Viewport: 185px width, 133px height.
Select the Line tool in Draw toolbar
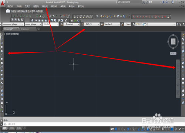tap(1, 35)
